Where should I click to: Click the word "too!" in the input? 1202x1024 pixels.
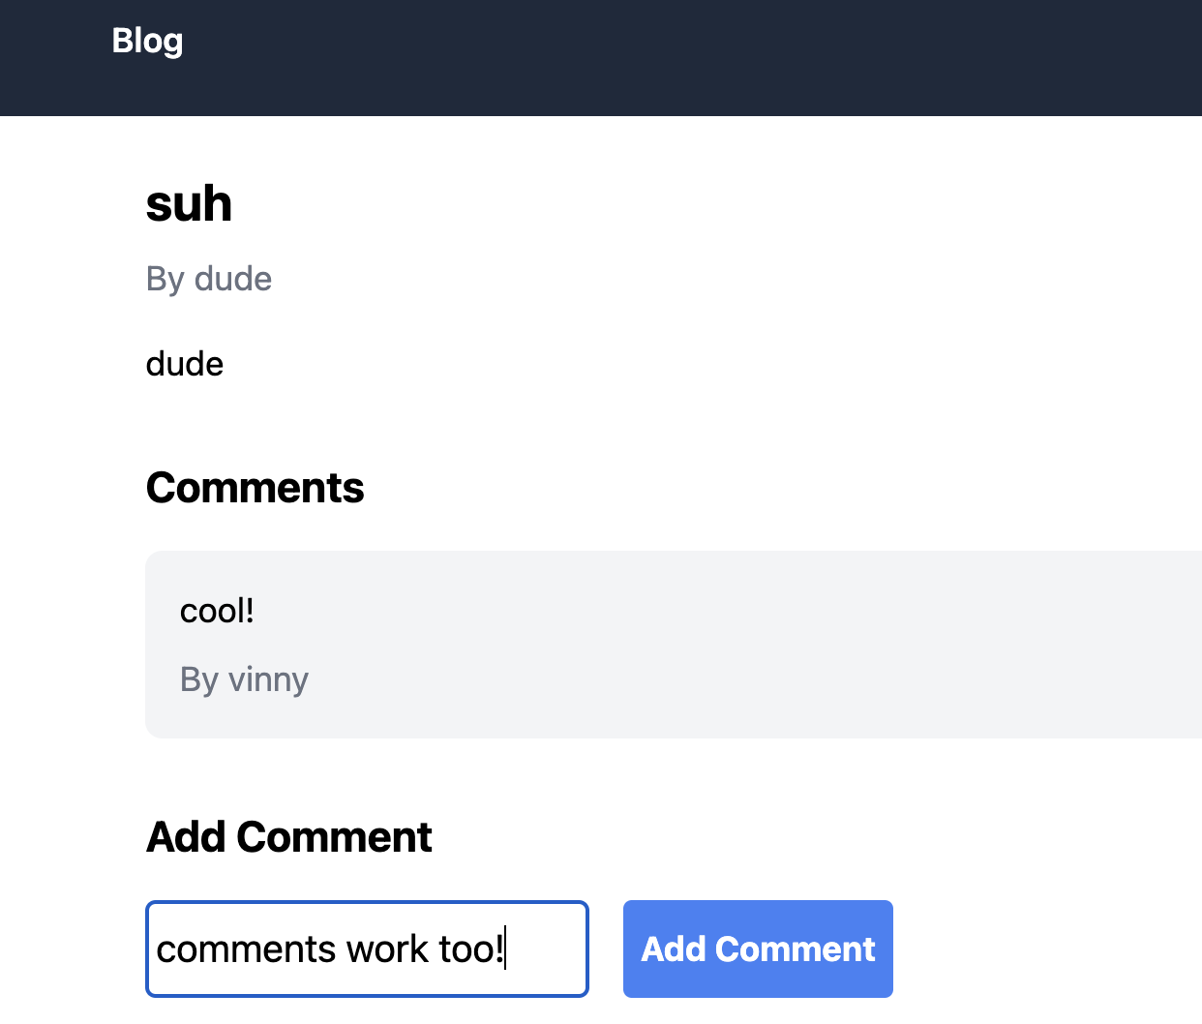point(471,949)
